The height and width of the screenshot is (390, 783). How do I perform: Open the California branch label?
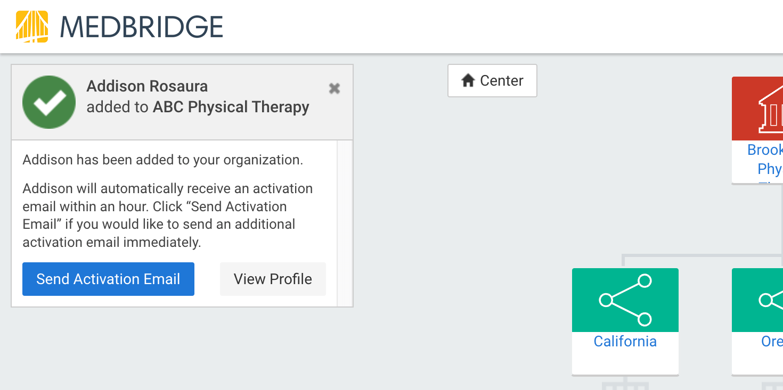pyautogui.click(x=625, y=341)
